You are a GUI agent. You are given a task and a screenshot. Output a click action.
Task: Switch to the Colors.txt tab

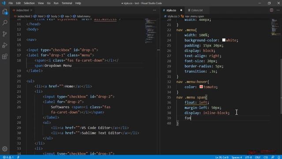pyautogui.click(x=197, y=10)
